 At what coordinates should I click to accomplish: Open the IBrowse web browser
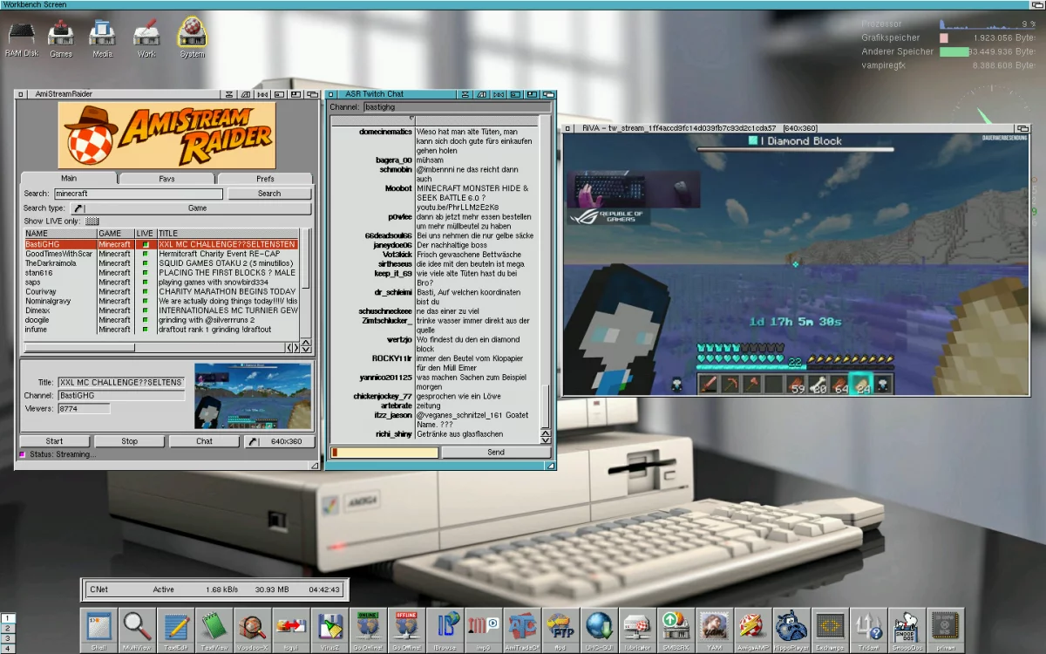point(446,628)
